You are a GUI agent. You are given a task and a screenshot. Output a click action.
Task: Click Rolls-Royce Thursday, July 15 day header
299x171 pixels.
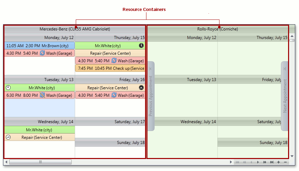(253, 37)
